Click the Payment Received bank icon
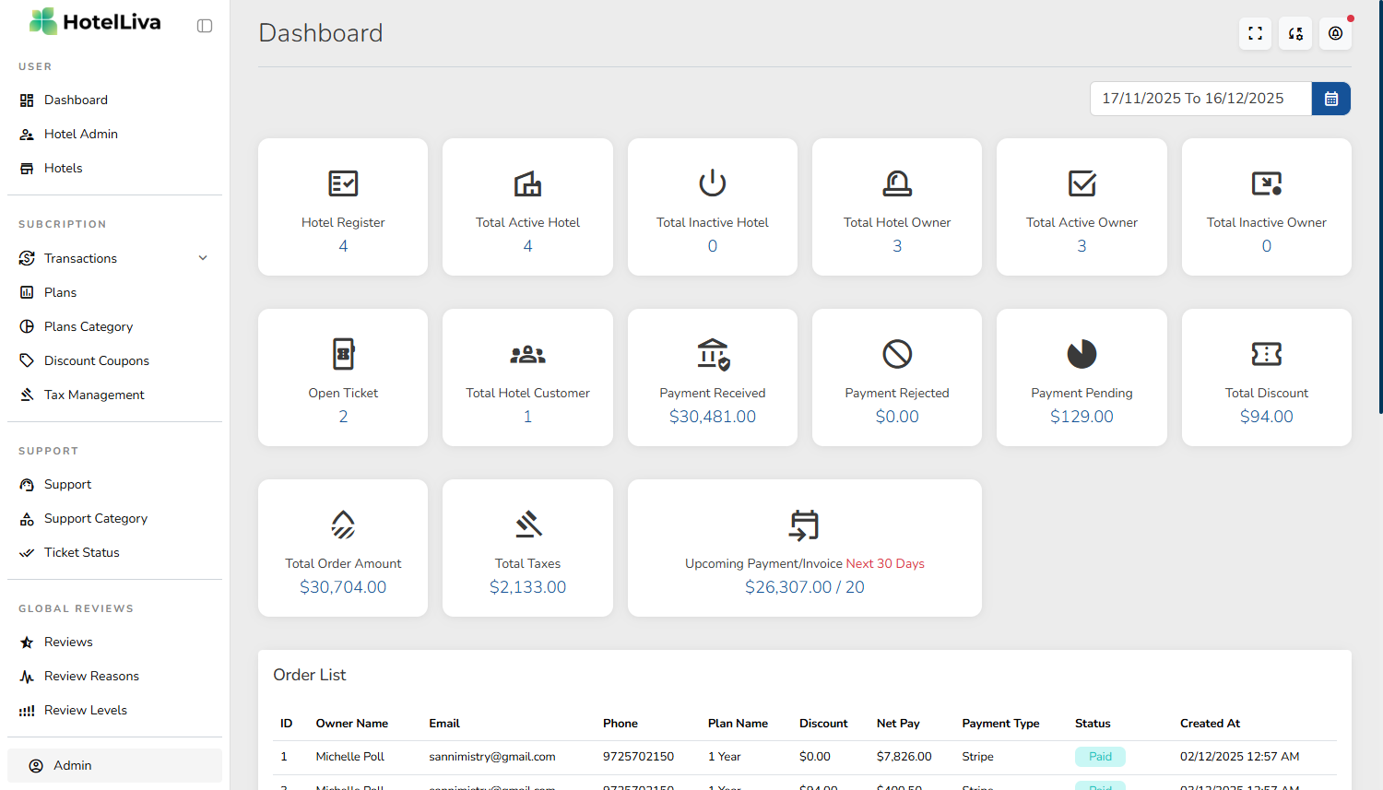 [713, 354]
